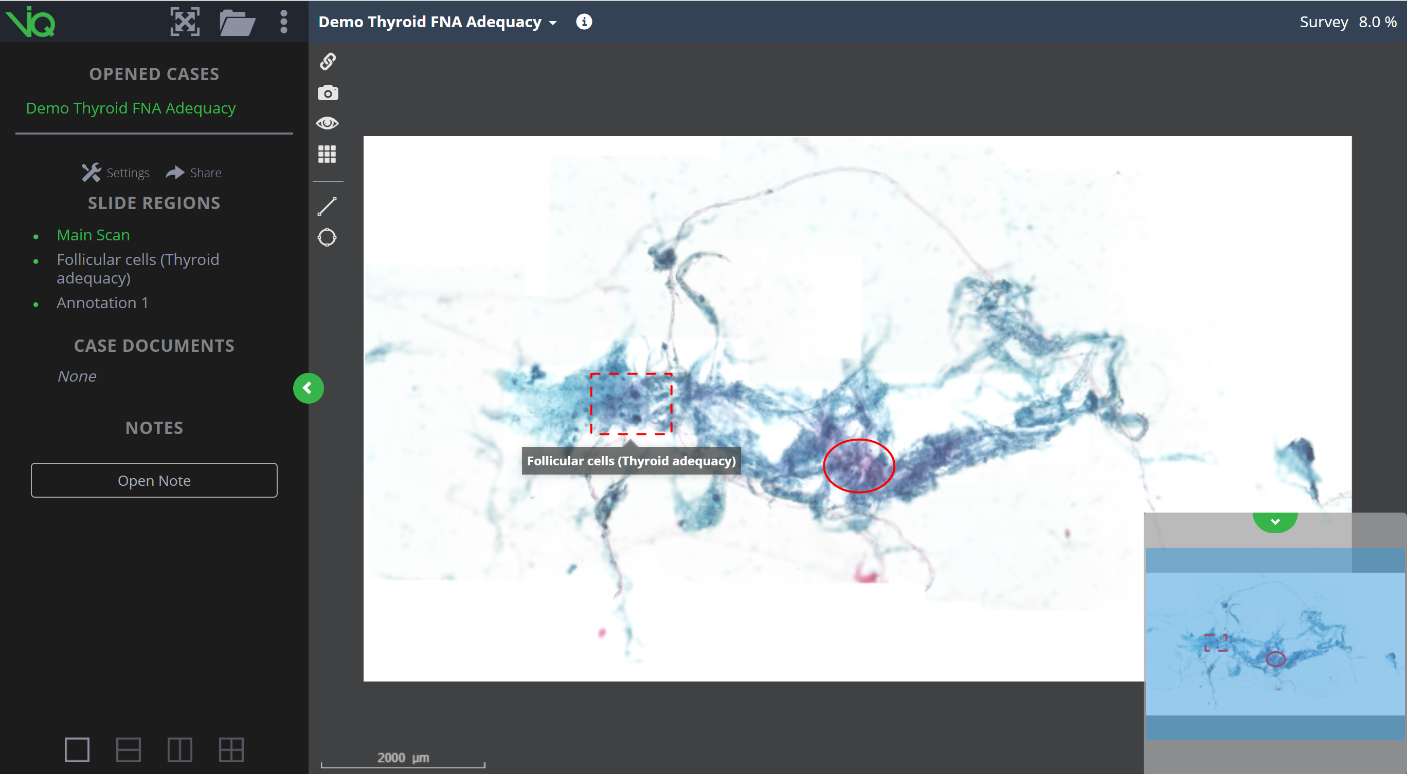Click the None entry under Case Documents

point(77,376)
